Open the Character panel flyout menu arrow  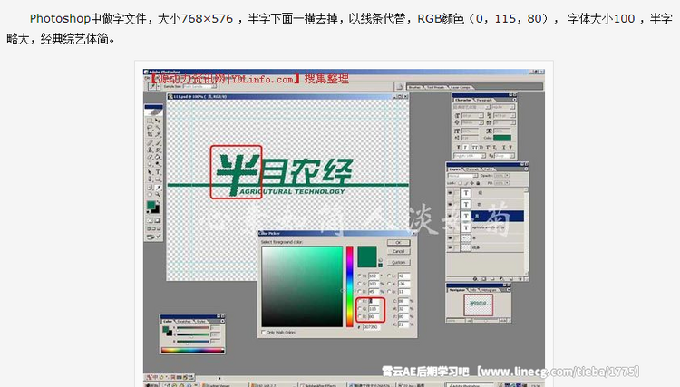pyautogui.click(x=514, y=99)
